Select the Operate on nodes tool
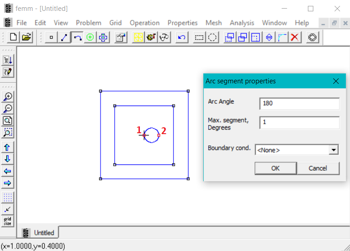 point(51,38)
